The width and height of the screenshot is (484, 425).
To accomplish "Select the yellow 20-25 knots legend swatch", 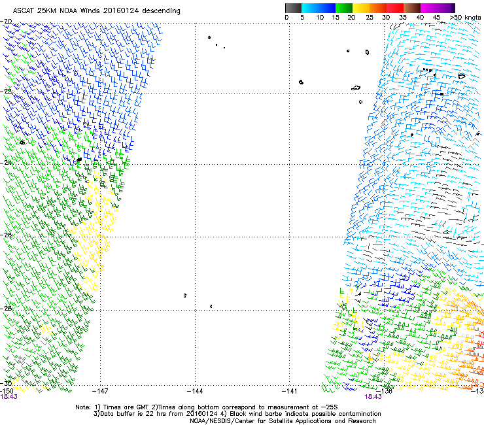I will point(361,8).
